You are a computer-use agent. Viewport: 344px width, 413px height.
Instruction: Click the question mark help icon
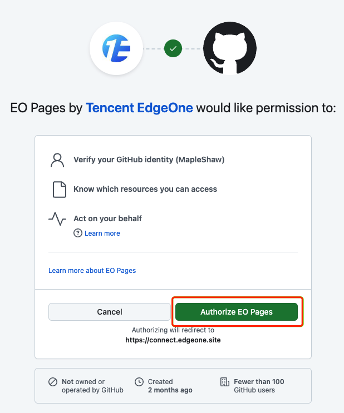77,233
